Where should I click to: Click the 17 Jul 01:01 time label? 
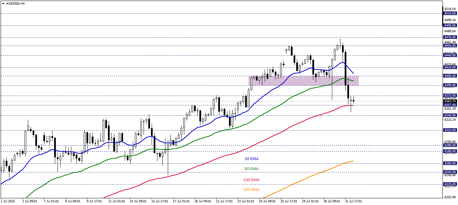[x=181, y=201]
